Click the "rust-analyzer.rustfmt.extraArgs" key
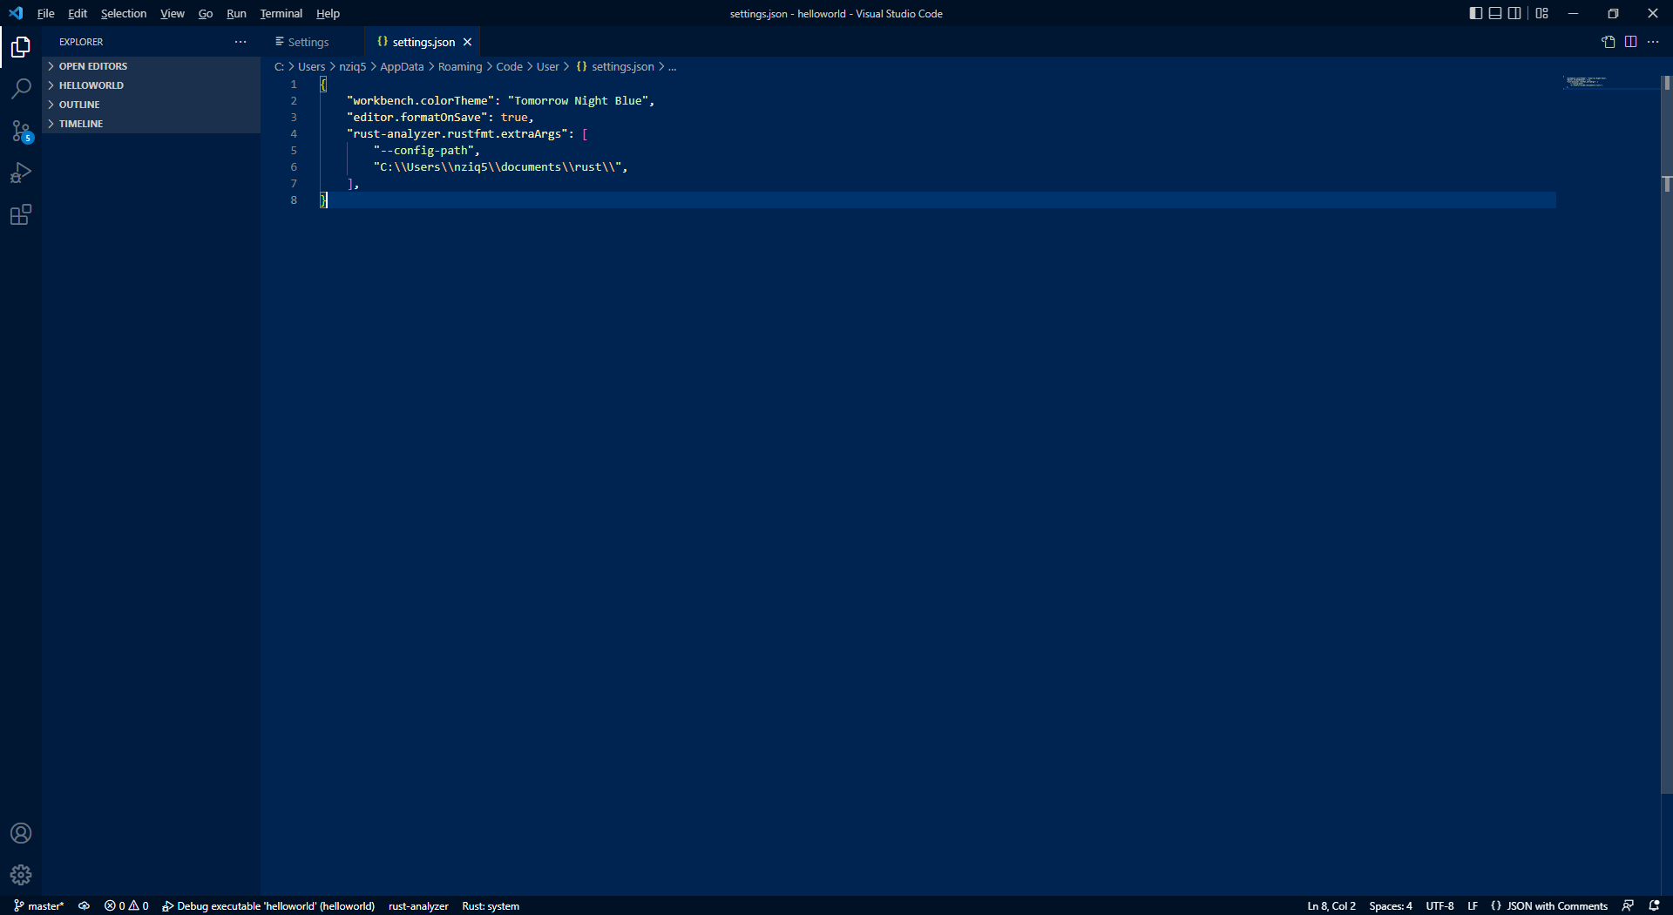 pyautogui.click(x=457, y=134)
